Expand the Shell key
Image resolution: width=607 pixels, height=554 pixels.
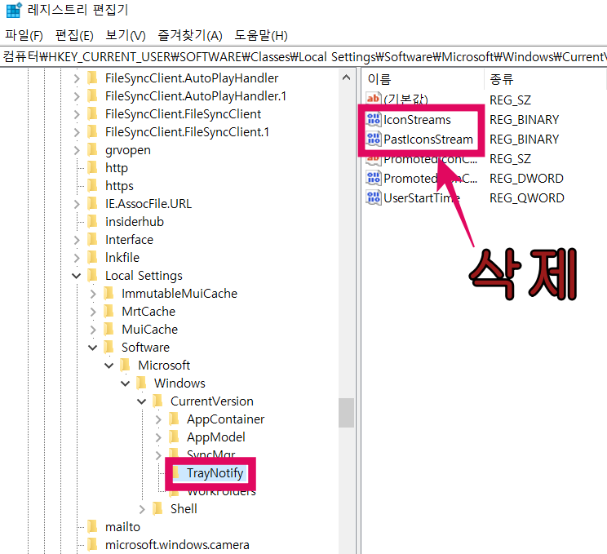(142, 509)
